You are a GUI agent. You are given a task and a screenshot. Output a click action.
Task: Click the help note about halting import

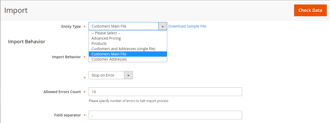pyautogui.click(x=128, y=101)
